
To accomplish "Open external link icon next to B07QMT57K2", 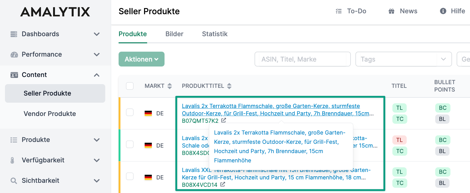I will pos(224,120).
